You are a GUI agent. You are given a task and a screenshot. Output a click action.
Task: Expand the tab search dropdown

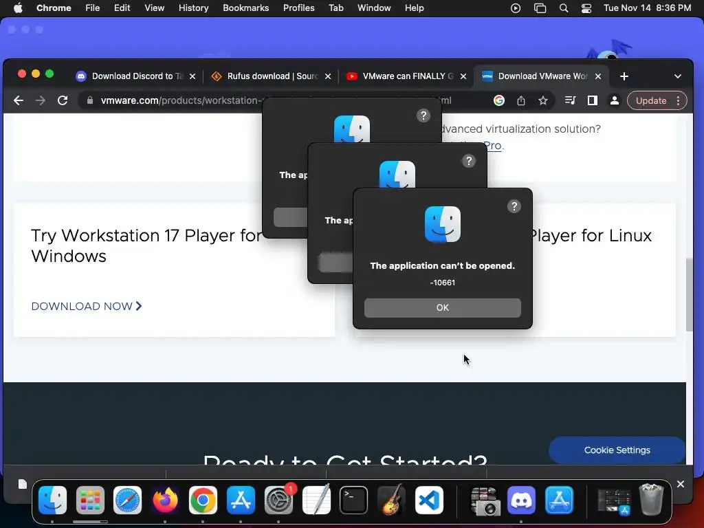(678, 76)
